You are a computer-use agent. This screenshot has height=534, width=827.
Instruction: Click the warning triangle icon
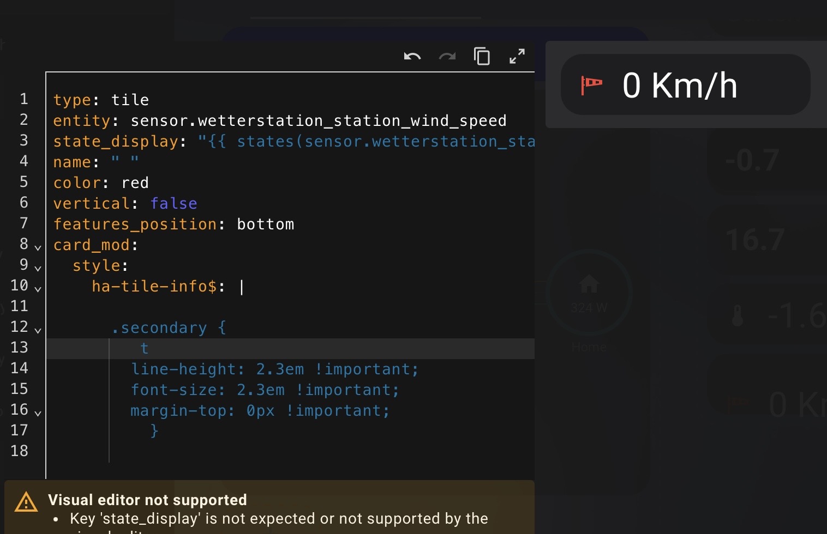(x=26, y=502)
